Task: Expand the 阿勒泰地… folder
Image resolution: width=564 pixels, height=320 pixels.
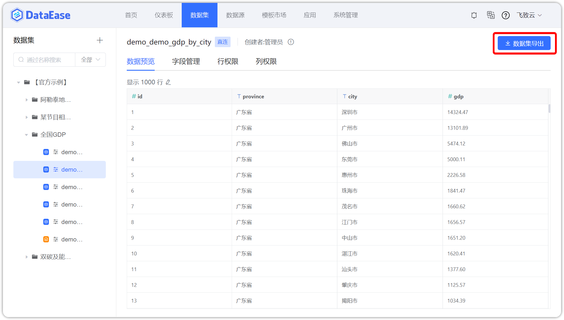Action: [26, 100]
